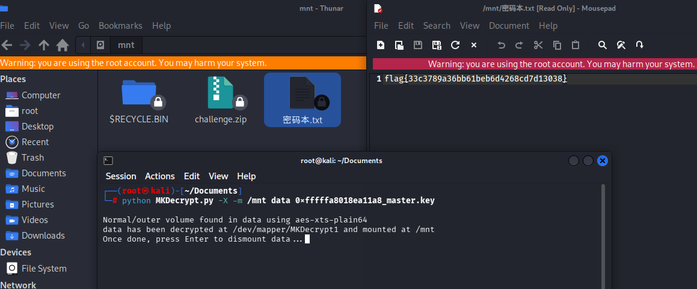The height and width of the screenshot is (289, 697).
Task: Click the Find and Replace icon
Action: pyautogui.click(x=621, y=45)
